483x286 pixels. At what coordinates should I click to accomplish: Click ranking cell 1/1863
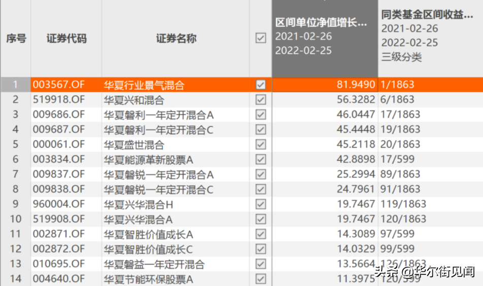pos(397,85)
